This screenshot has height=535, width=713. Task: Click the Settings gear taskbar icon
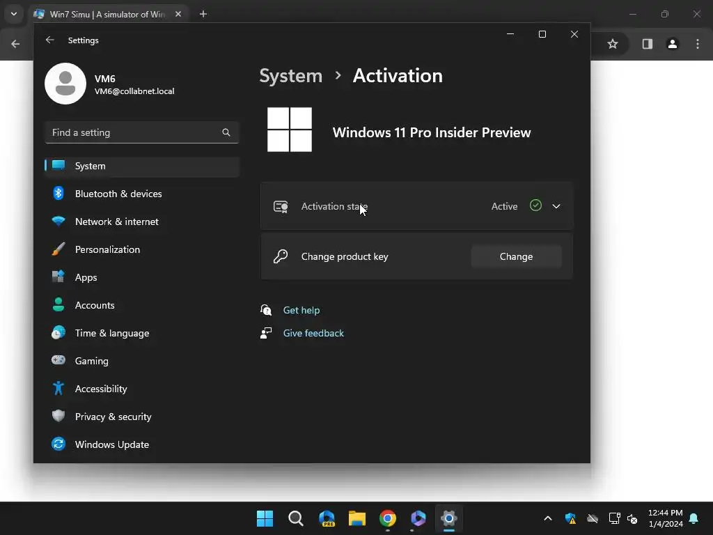(x=449, y=518)
